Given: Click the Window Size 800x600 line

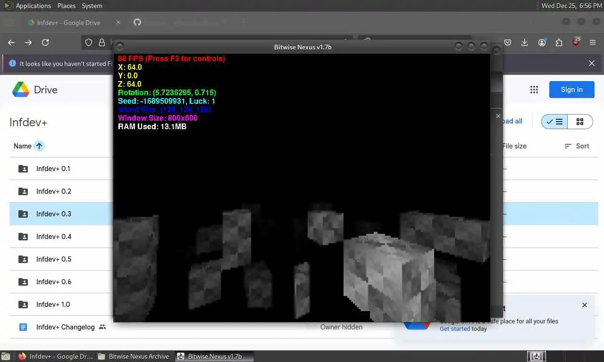Looking at the screenshot, I should (x=158, y=118).
